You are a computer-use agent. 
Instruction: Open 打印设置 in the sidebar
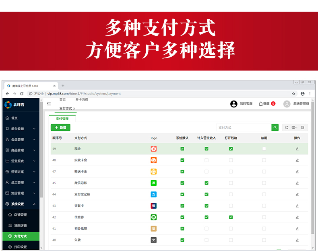click(20, 247)
